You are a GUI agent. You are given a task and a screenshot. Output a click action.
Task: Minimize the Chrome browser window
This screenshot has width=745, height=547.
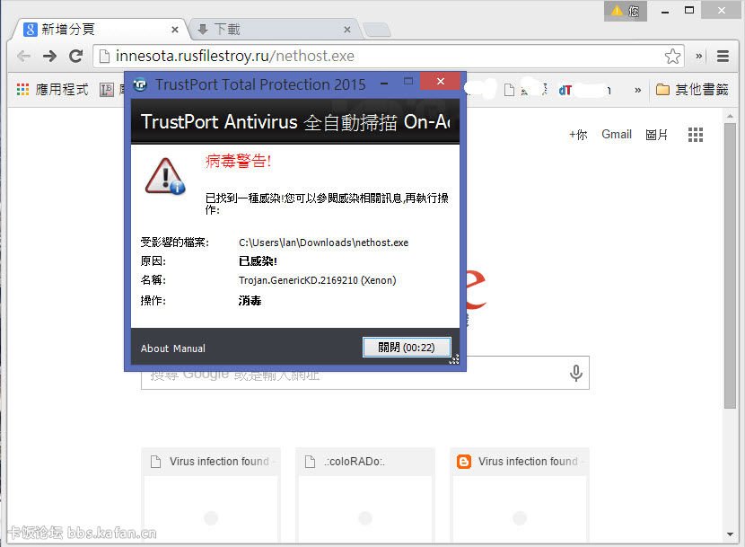pyautogui.click(x=665, y=11)
